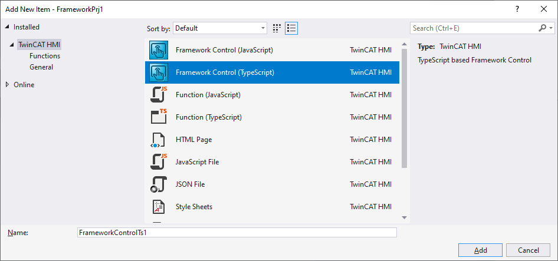Click the scrollbar up arrow
Screen dimensions: 558x261
tap(404, 44)
